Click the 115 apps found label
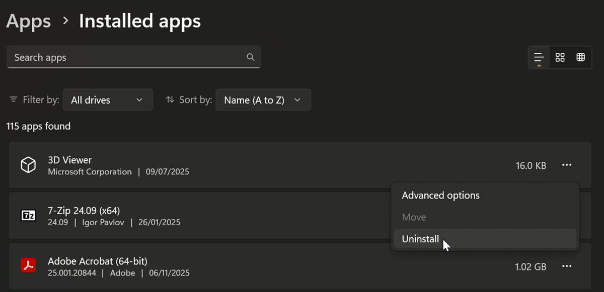 pos(38,126)
